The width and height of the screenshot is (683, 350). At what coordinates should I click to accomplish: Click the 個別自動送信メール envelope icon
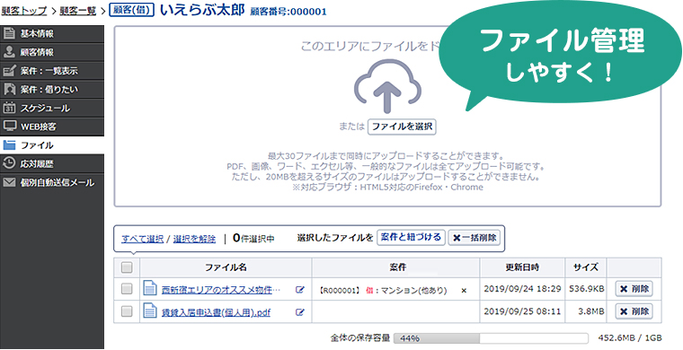pos(9,182)
